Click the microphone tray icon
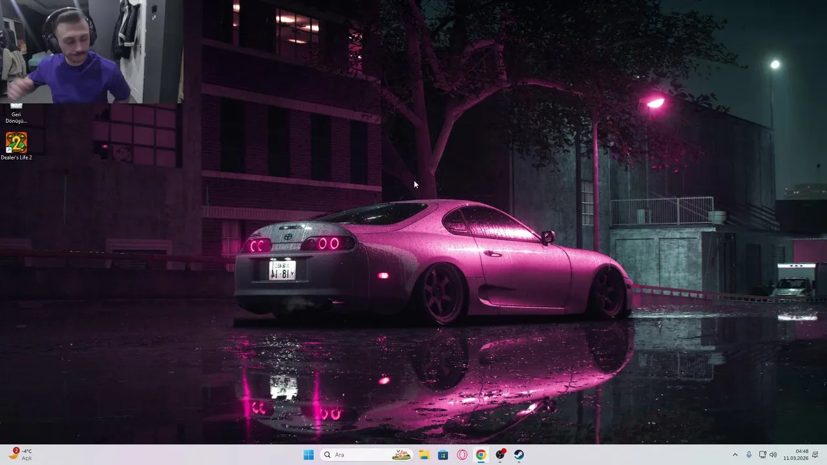This screenshot has height=465, width=827. pyautogui.click(x=749, y=455)
